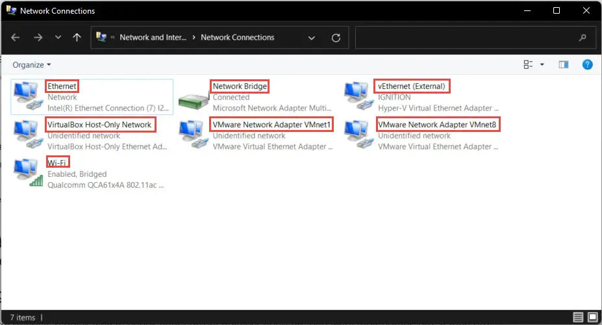
Task: Click the search magnifier icon
Action: pyautogui.click(x=583, y=37)
